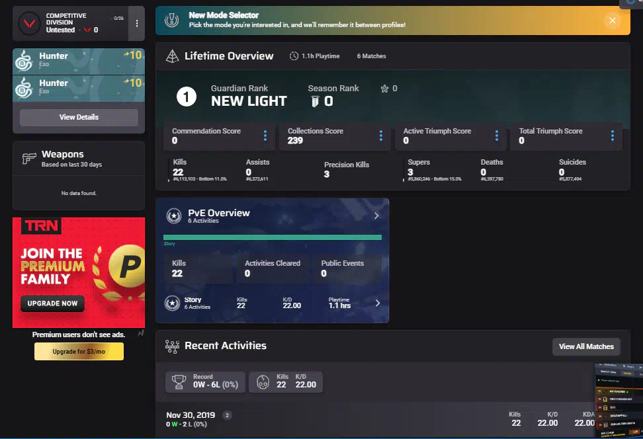
Task: Click the Weapons pistol icon
Action: [29, 159]
